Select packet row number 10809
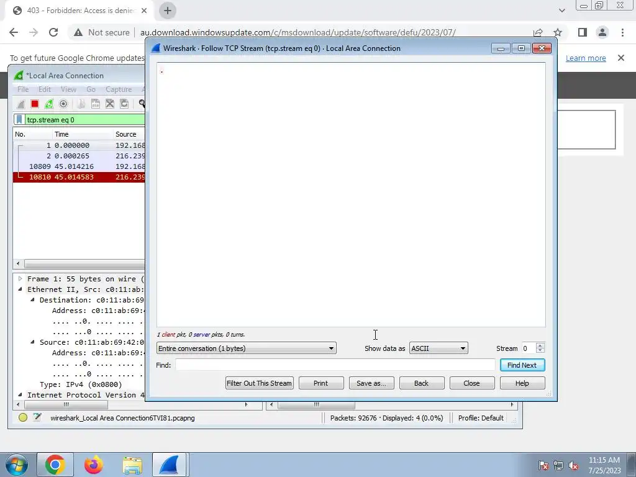Screen dimensions: 636x477 79,166
